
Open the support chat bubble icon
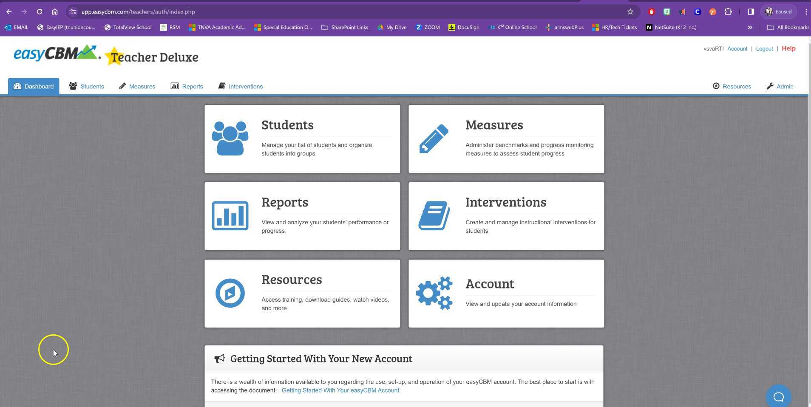pos(778,395)
